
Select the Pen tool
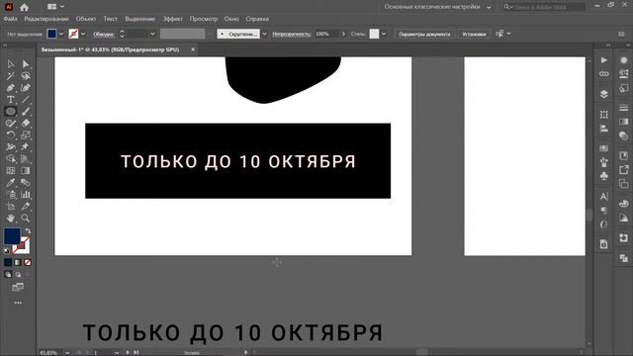[11, 88]
